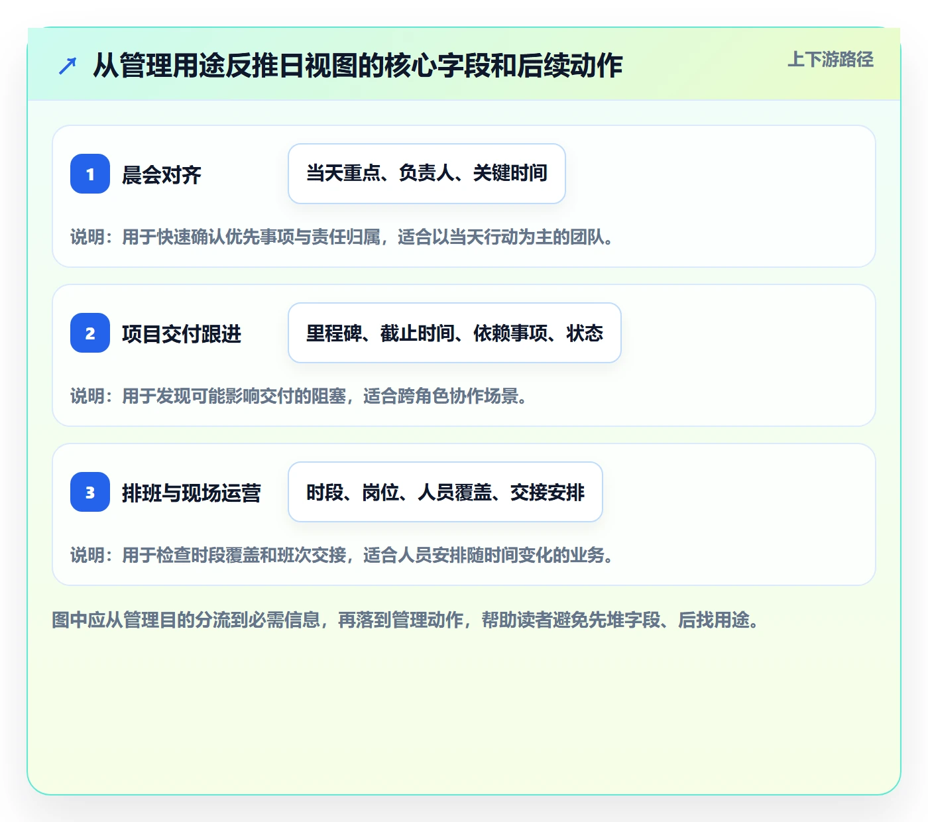Select the 当天重点、负责人、关键时间 field box
Screen dimensions: 928x822
click(427, 174)
